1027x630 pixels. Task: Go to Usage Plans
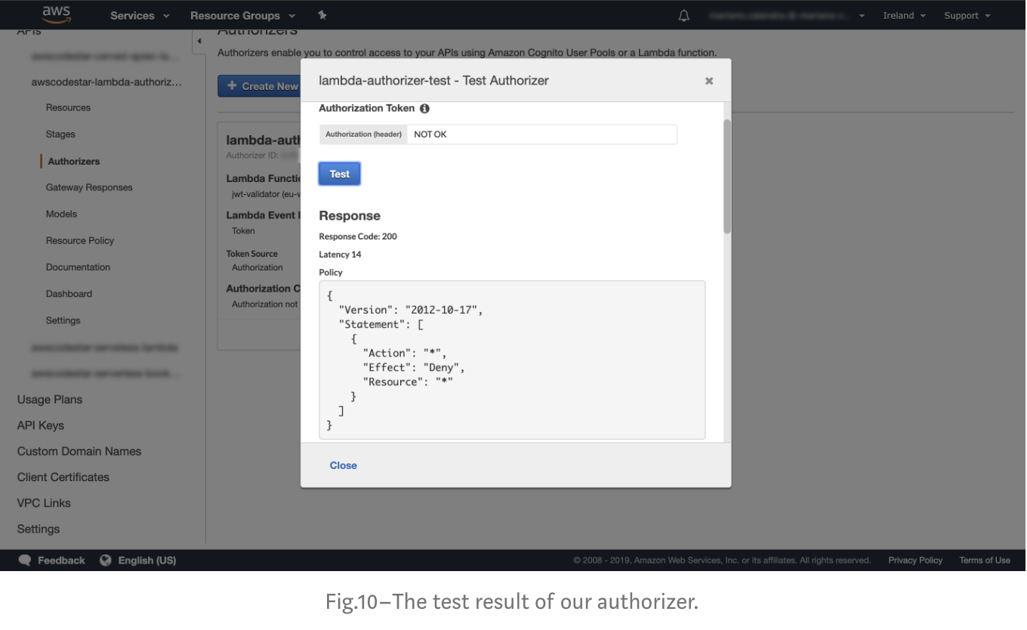click(50, 400)
